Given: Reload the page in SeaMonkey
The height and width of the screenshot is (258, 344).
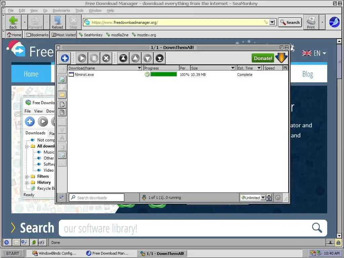Looking at the screenshot, I should pyautogui.click(x=57, y=23).
